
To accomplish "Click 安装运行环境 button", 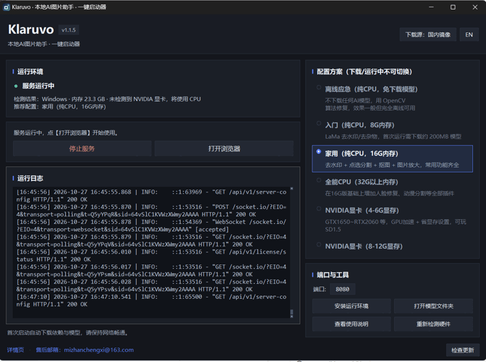I will tap(351, 306).
